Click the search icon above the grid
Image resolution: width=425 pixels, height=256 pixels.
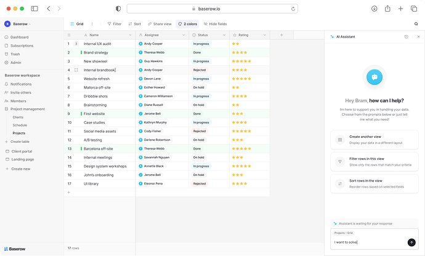tap(416, 24)
